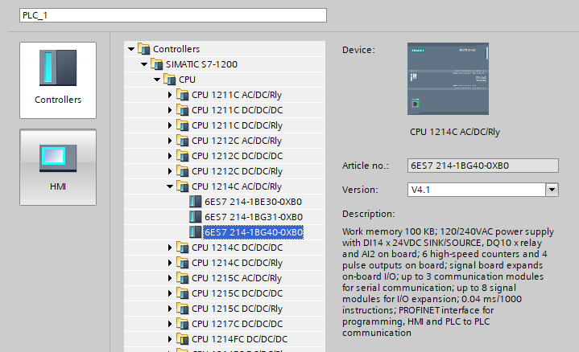Click the CPU folder icon

(169, 80)
